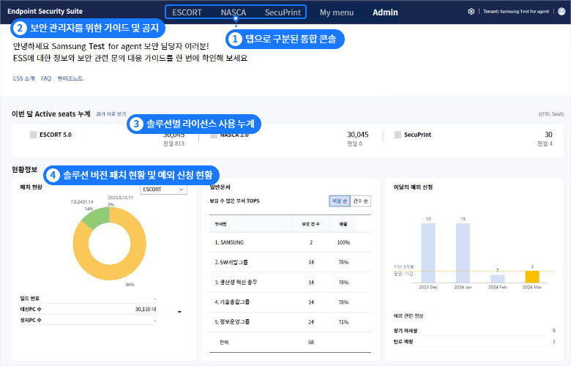Click the 2023 Dec bar in exception chart
571x366 pixels.
[428, 253]
